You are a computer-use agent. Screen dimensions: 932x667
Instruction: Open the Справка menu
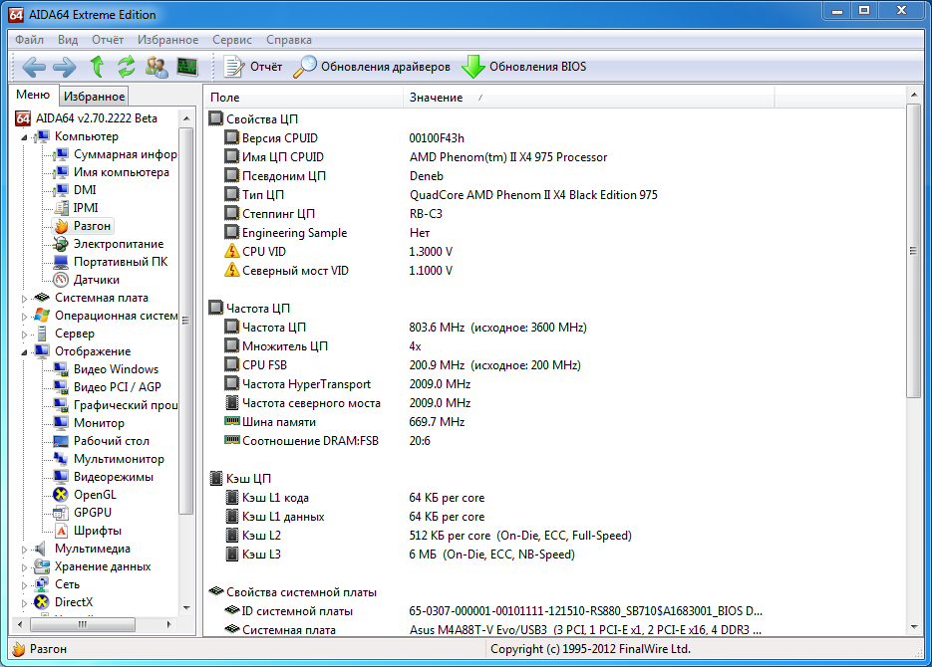tap(289, 40)
